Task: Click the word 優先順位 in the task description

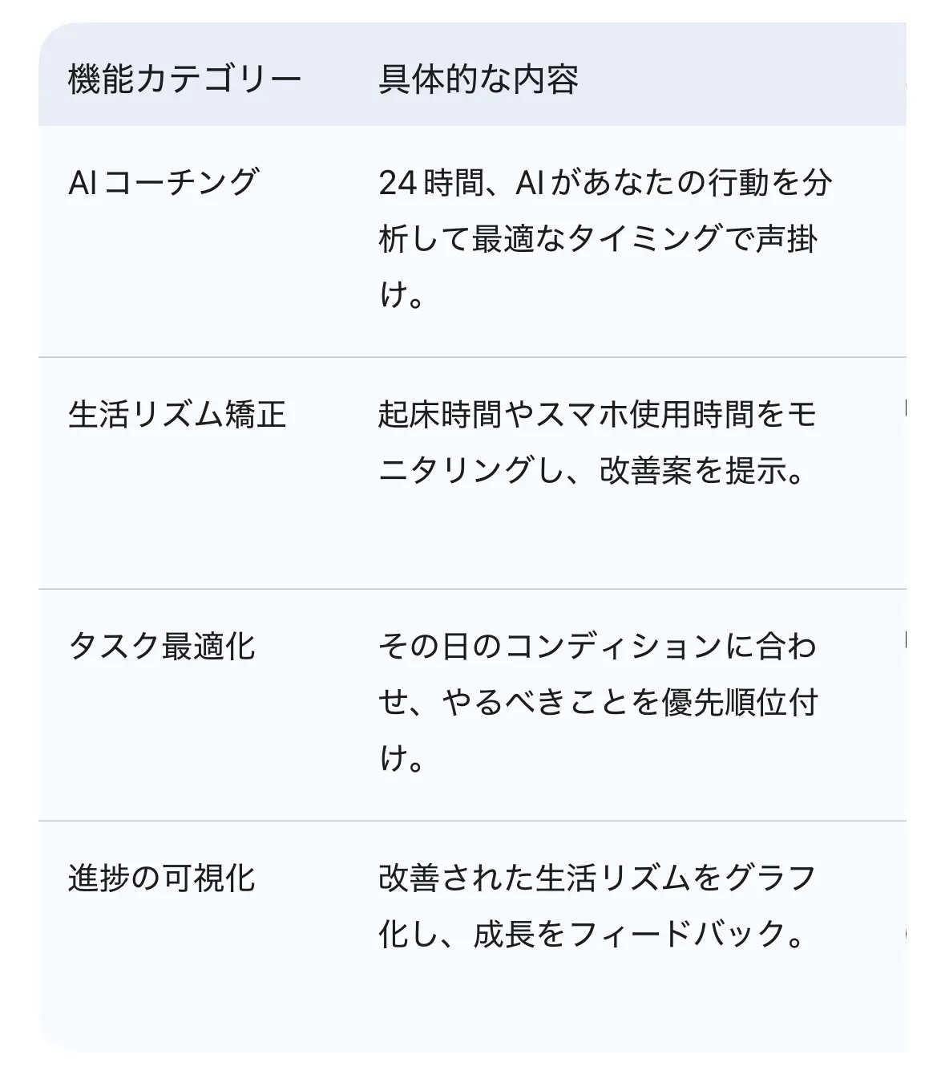Action: point(723,703)
